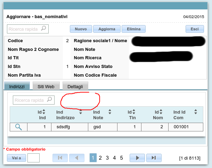Image resolution: width=212 pixels, height=168 pixels.
Task: Focus the Vai a page number field
Action: (33, 158)
